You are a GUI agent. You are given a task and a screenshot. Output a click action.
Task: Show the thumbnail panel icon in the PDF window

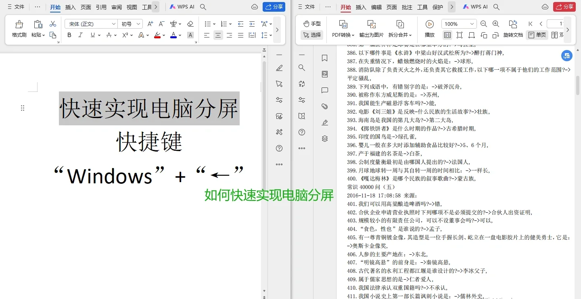(325, 74)
